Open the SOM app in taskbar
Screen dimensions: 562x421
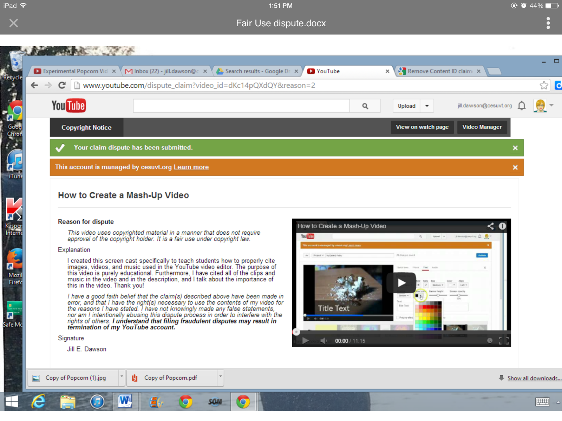(x=215, y=402)
